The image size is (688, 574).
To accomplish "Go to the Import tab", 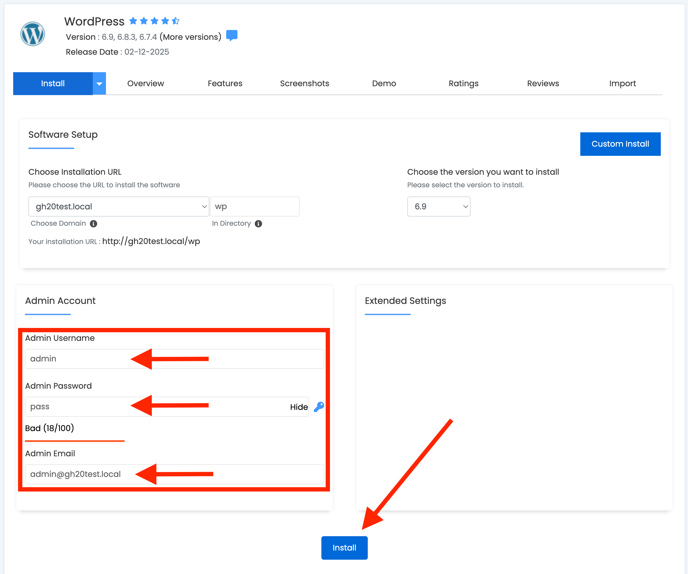I will pyautogui.click(x=622, y=84).
